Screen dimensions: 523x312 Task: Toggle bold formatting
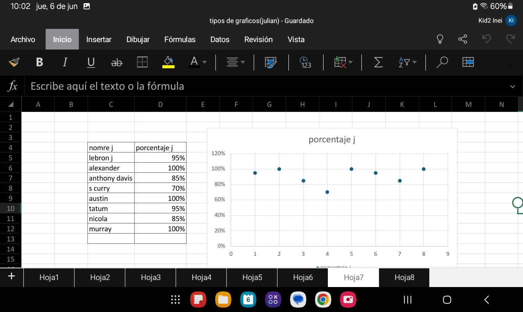pyautogui.click(x=39, y=62)
